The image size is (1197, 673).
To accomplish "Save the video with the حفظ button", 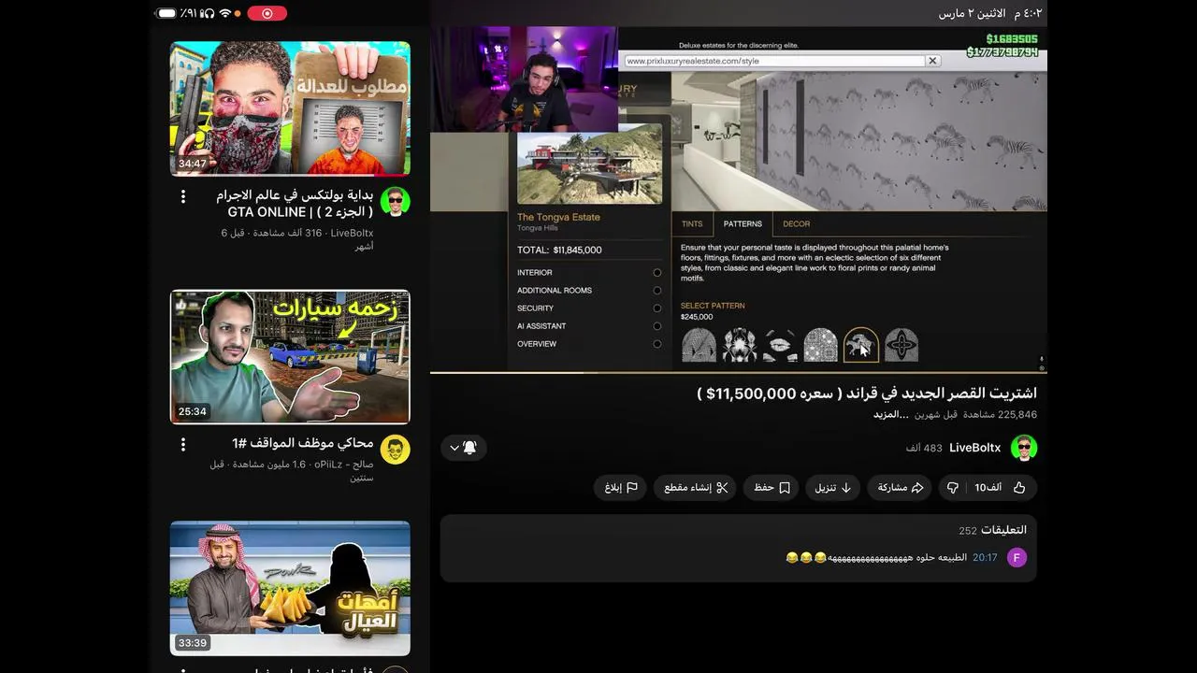I will click(x=772, y=488).
